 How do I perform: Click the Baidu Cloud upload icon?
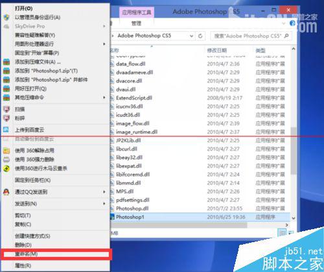coord(6,130)
